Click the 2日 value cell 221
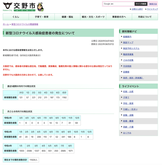 coord(34,97)
